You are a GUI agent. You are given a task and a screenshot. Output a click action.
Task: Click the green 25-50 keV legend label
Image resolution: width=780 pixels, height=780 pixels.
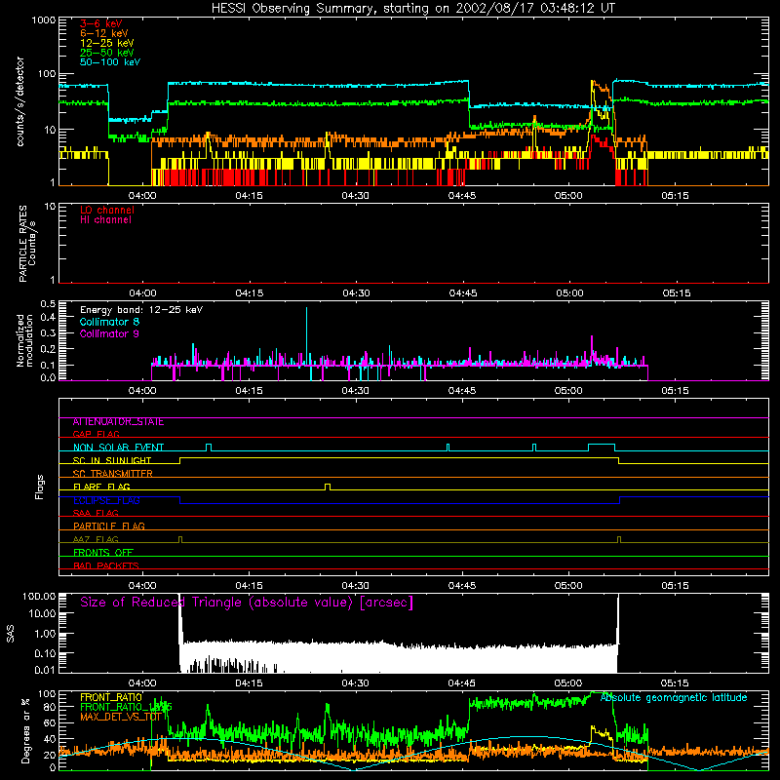click(107, 53)
